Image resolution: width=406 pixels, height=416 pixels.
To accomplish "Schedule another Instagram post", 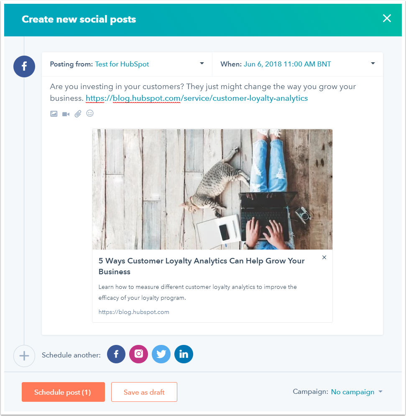I will click(x=139, y=354).
